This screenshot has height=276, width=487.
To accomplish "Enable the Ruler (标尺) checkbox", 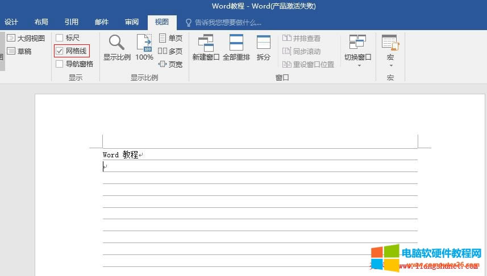I will click(x=60, y=38).
